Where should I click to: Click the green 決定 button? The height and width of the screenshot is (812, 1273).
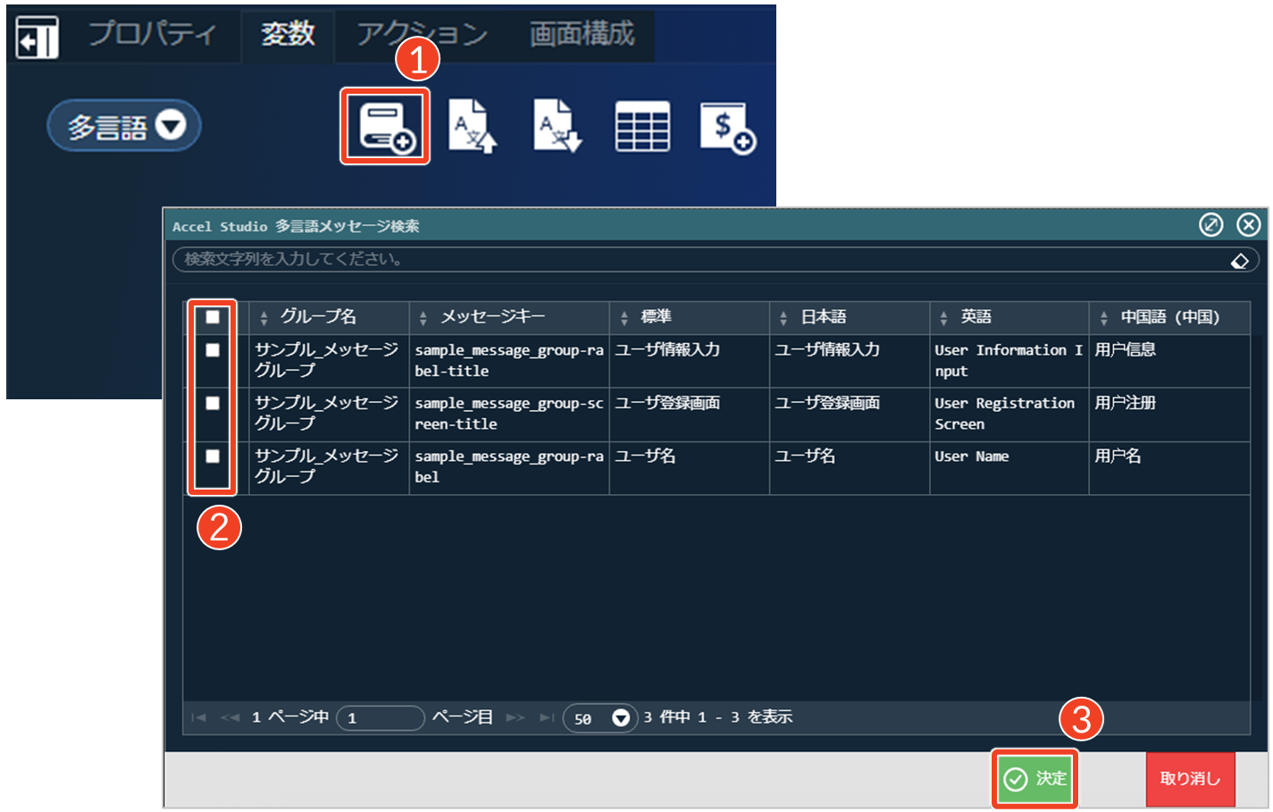[1035, 779]
